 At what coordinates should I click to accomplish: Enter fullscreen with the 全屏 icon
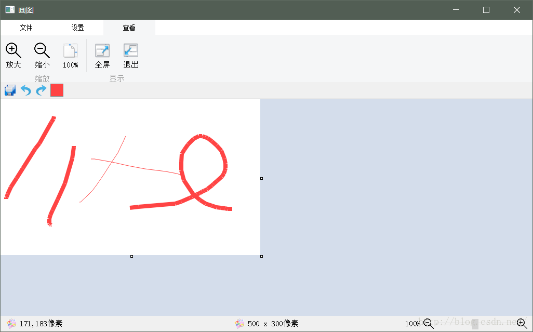pos(102,50)
